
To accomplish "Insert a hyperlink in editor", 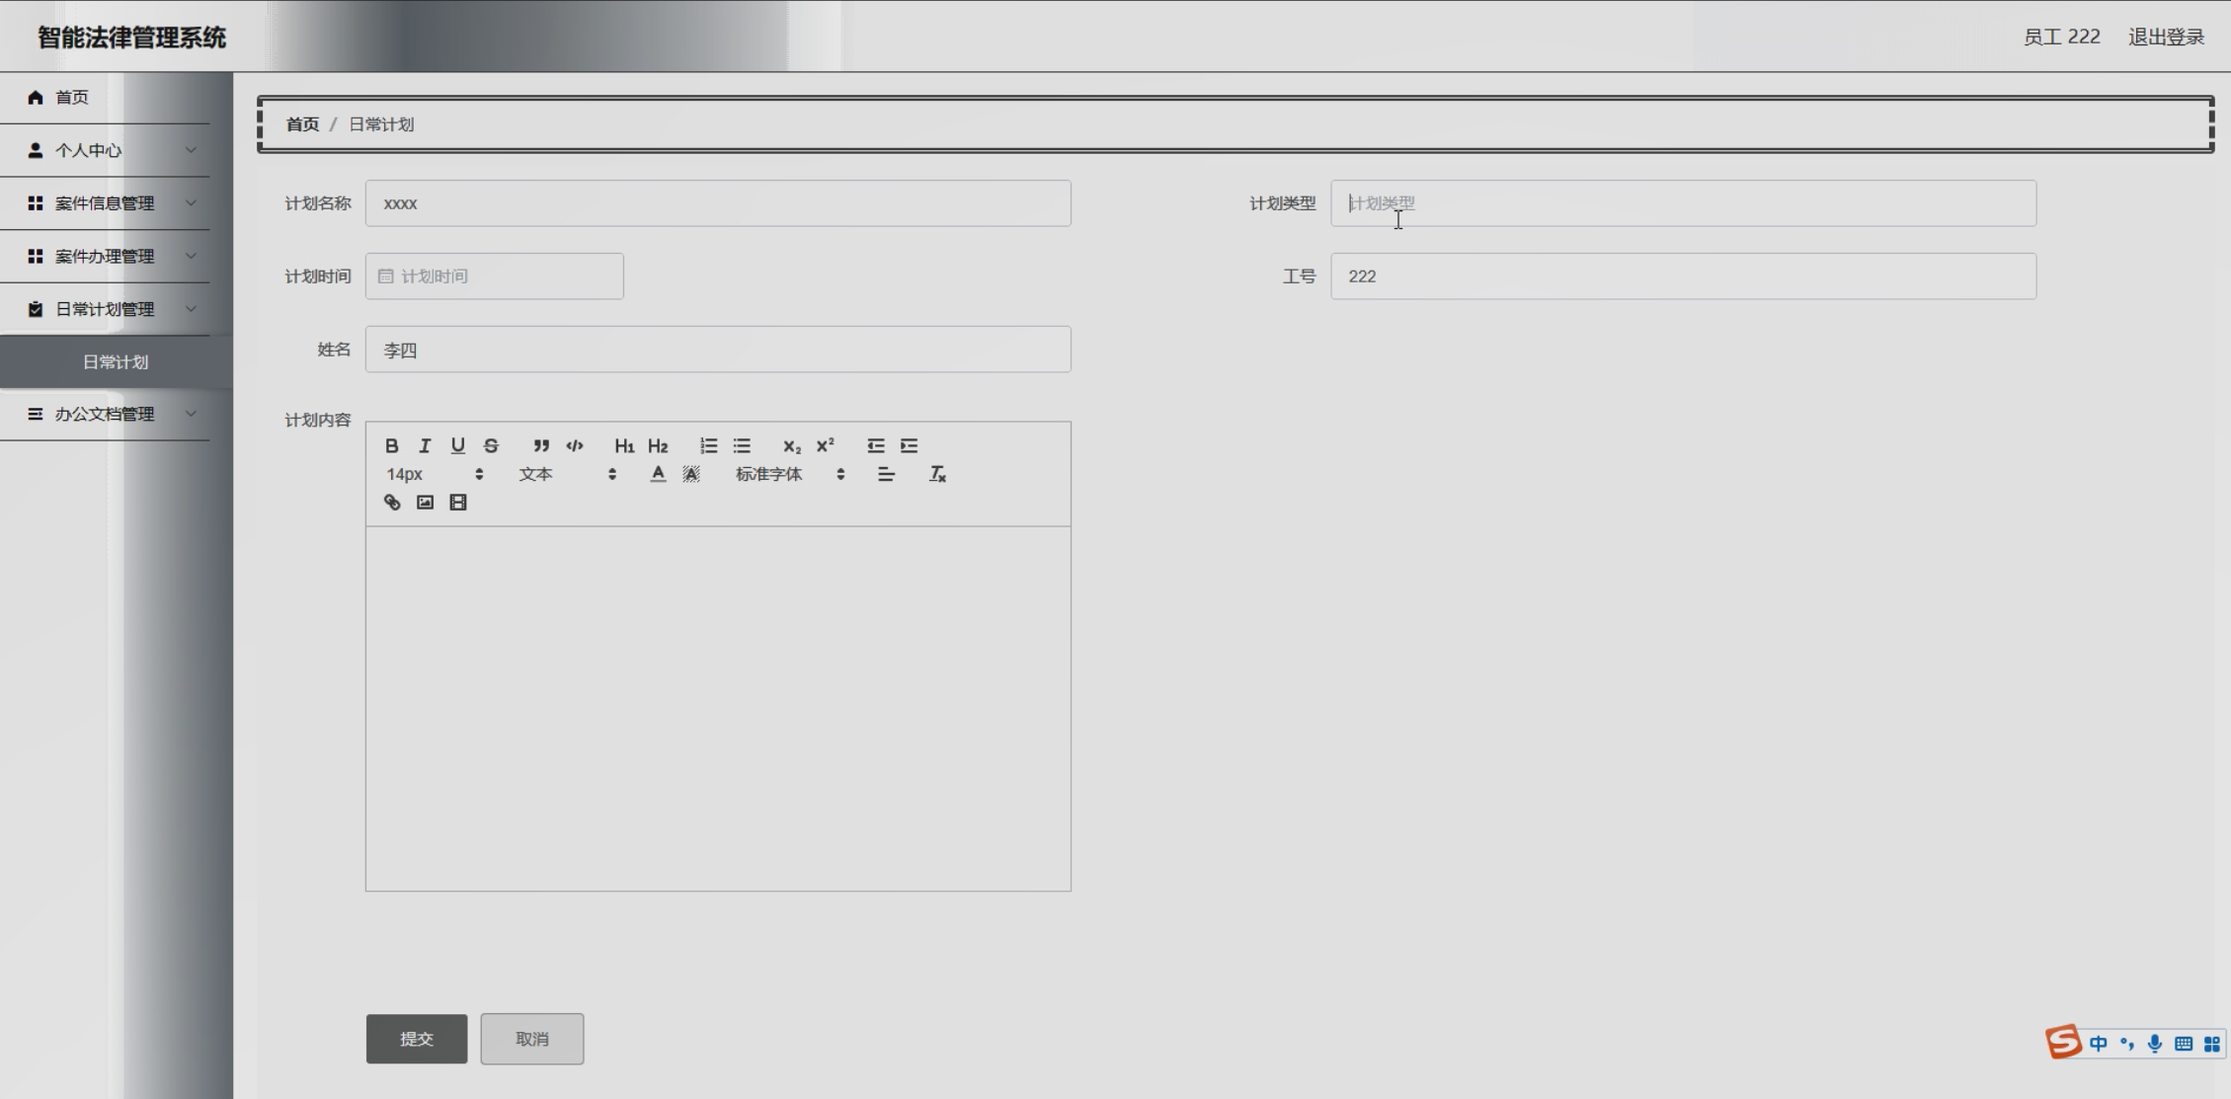I will pyautogui.click(x=392, y=503).
